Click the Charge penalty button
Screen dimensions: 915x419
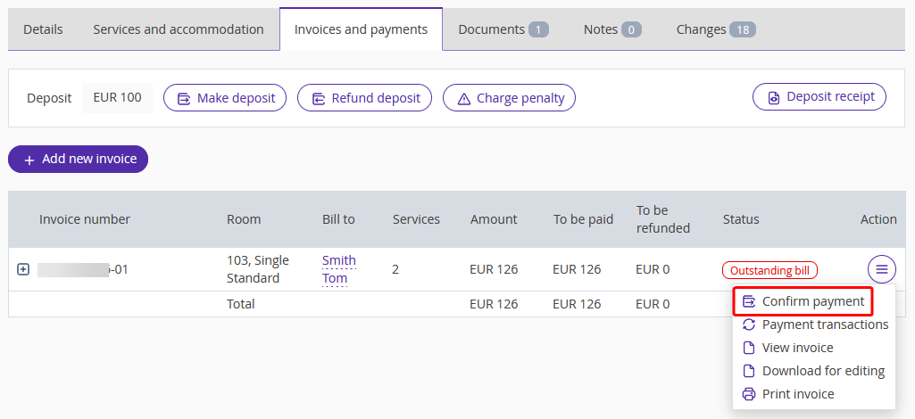509,98
